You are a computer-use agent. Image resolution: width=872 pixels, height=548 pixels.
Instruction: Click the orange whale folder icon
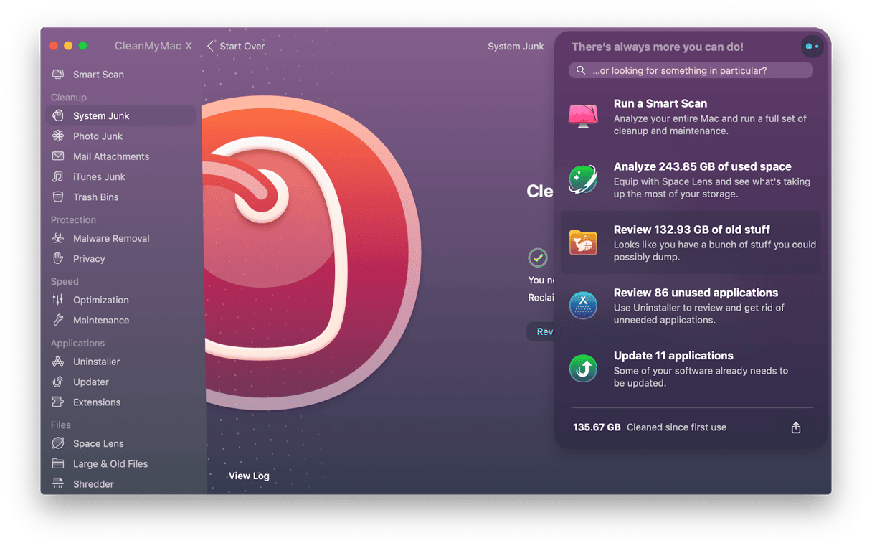coord(583,242)
